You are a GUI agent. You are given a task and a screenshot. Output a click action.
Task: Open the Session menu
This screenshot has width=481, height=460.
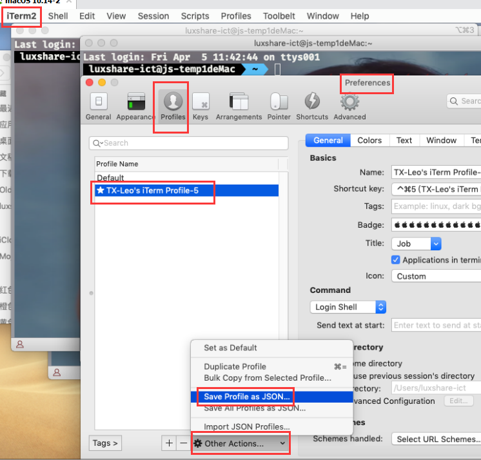coord(153,16)
